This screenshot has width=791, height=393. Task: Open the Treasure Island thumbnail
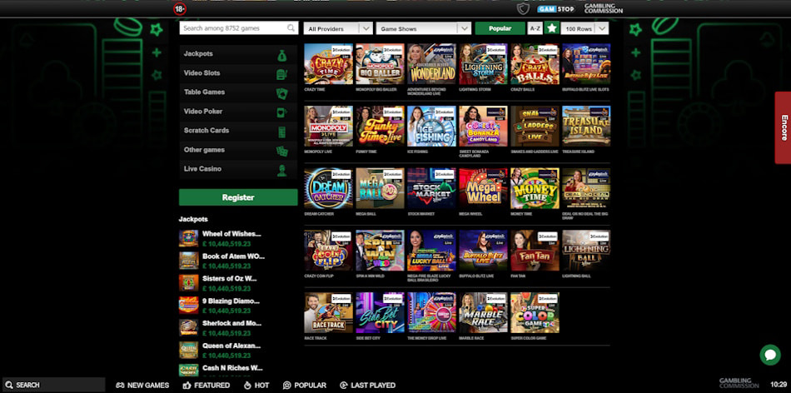[586, 126]
